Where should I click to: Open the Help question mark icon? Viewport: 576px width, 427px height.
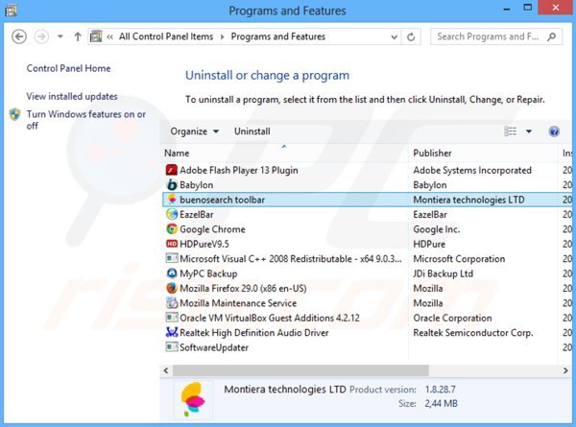(554, 131)
